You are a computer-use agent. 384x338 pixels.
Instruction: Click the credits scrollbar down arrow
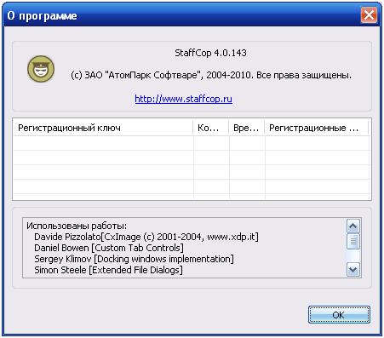(353, 270)
